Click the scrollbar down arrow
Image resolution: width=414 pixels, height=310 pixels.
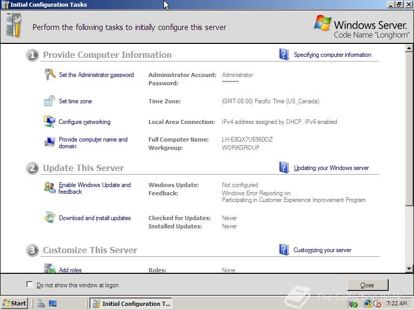tap(409, 269)
